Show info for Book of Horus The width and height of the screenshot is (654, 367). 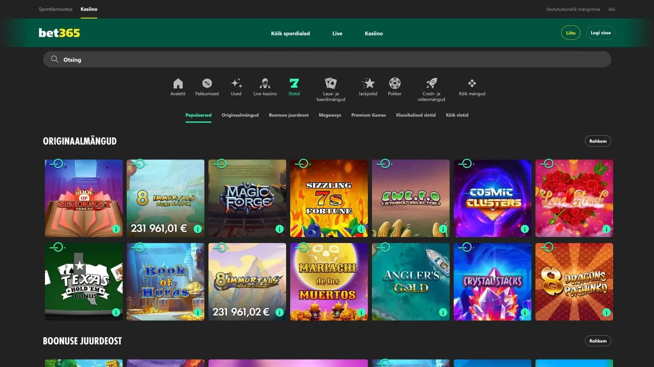click(198, 313)
